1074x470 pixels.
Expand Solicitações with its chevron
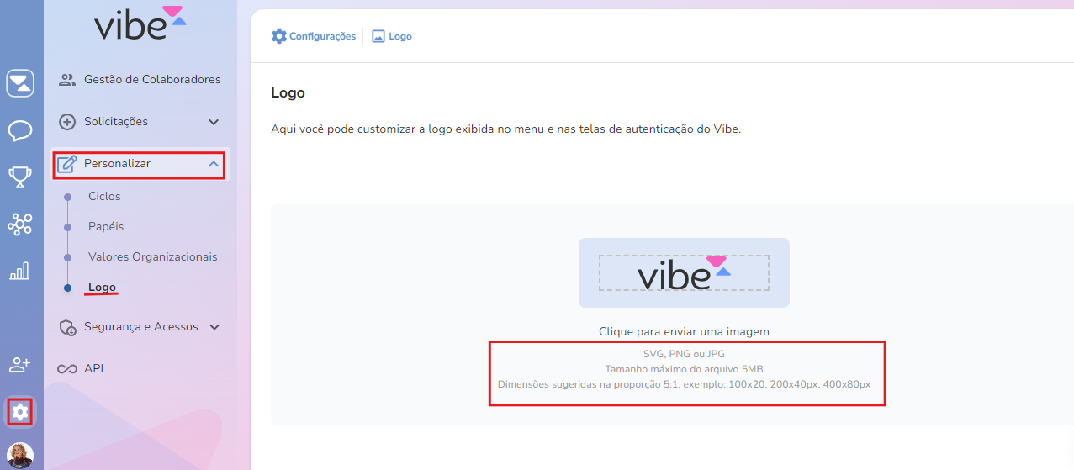(x=214, y=122)
